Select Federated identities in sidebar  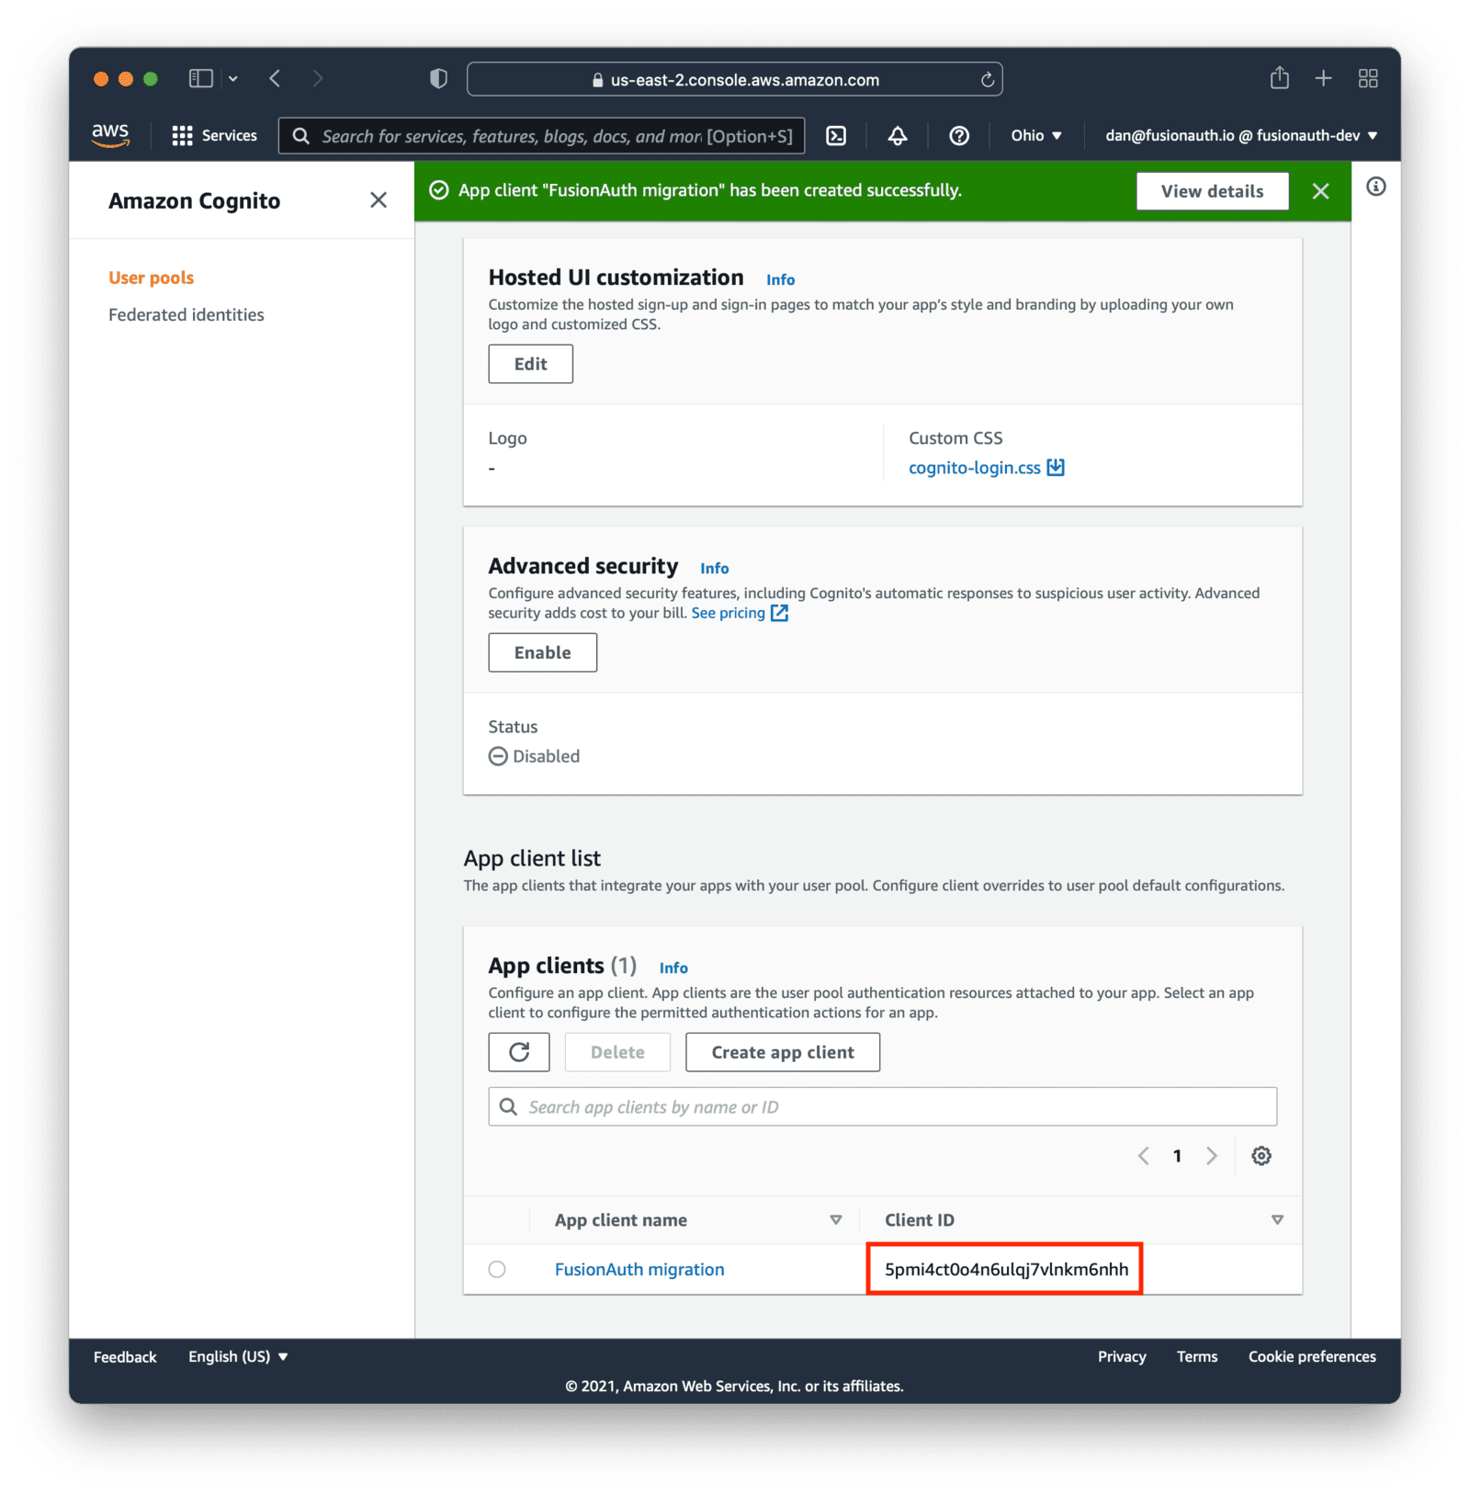point(186,314)
